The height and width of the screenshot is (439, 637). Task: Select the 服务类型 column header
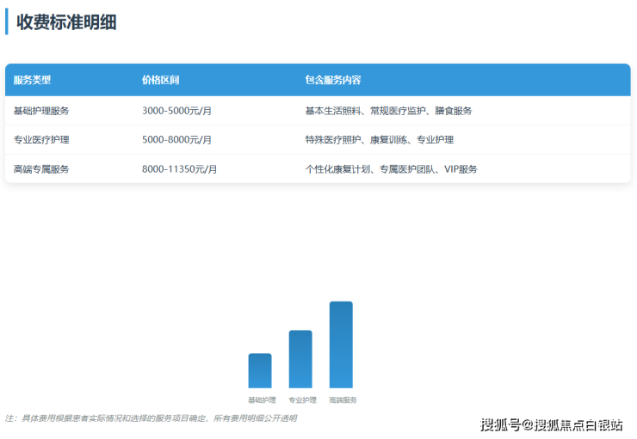pos(33,80)
